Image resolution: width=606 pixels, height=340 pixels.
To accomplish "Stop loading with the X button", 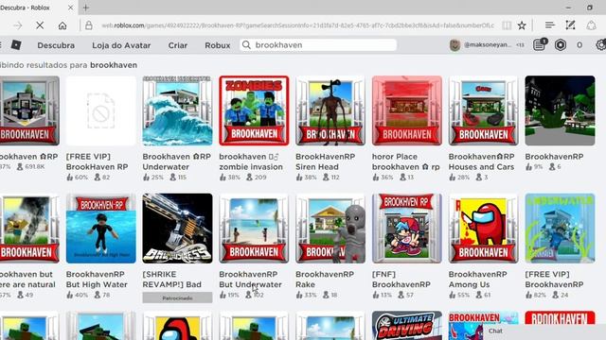I will coord(40,25).
